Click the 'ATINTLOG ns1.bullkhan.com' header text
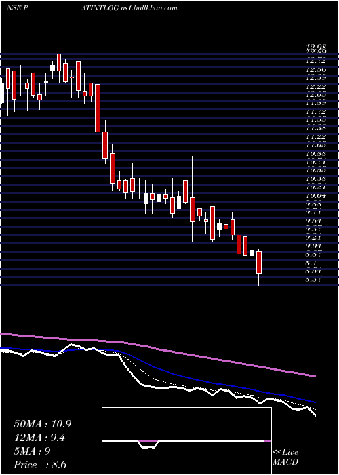This screenshot has width=339, height=475. tap(129, 8)
